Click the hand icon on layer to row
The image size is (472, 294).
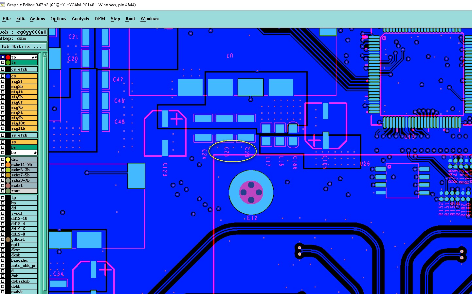coord(33,57)
